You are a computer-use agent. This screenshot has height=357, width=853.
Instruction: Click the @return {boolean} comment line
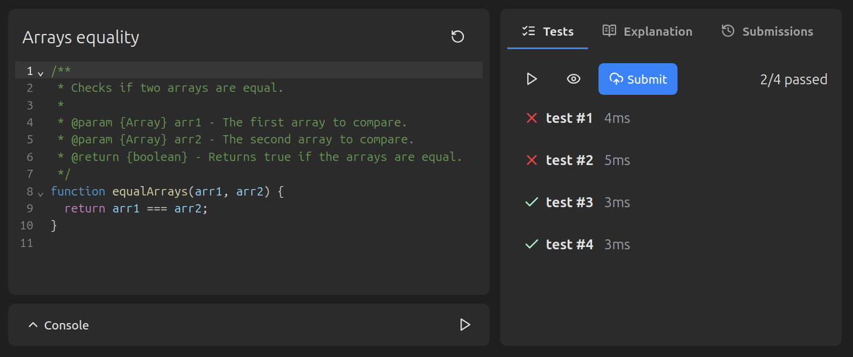pyautogui.click(x=260, y=157)
